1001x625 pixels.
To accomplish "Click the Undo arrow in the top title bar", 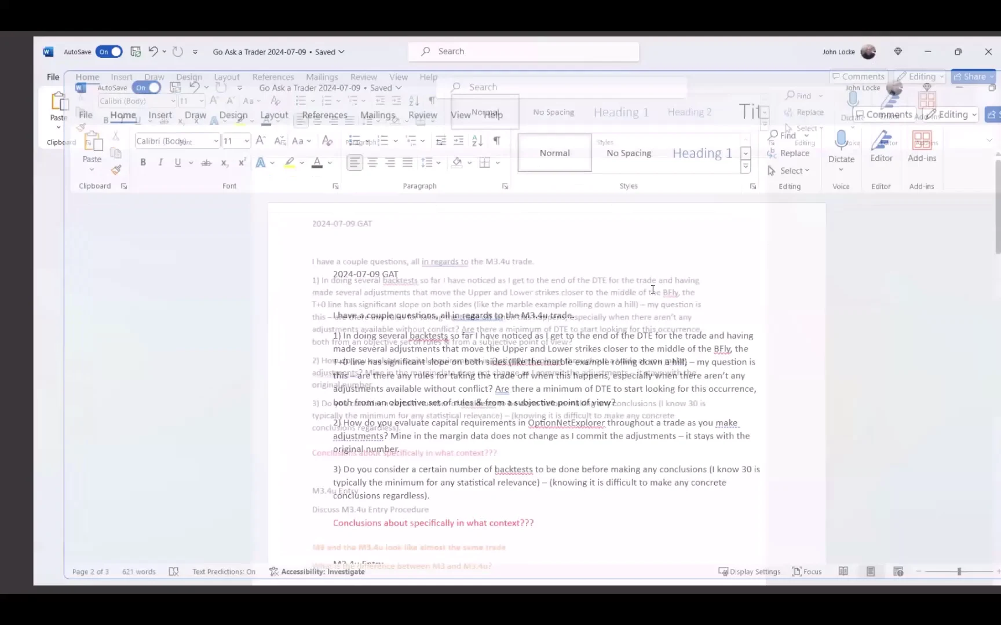I will 153,52.
